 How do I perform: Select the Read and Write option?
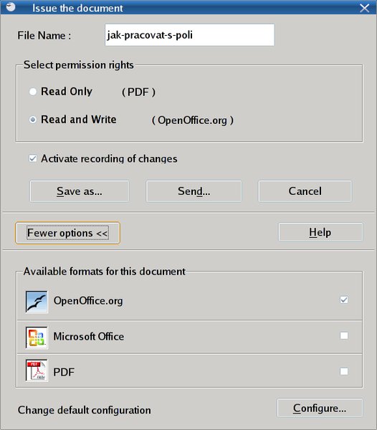coord(33,120)
